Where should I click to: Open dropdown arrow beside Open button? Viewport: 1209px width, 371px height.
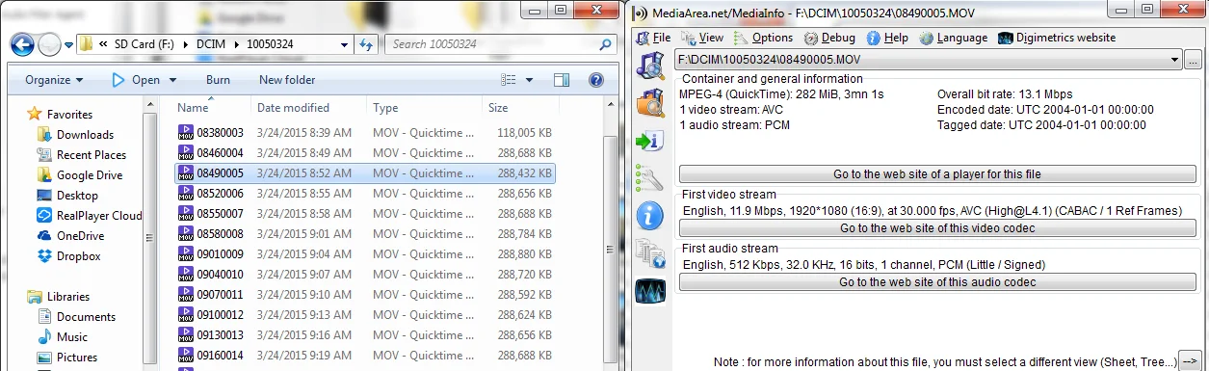click(x=172, y=80)
